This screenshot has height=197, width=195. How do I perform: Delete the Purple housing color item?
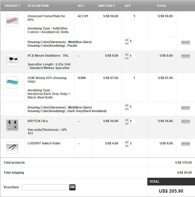coord(185,43)
